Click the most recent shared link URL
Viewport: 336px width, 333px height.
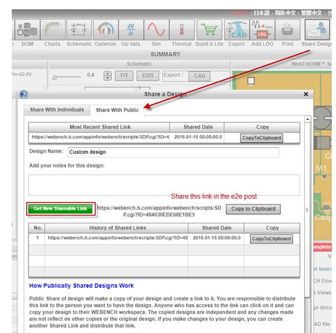coord(100,137)
